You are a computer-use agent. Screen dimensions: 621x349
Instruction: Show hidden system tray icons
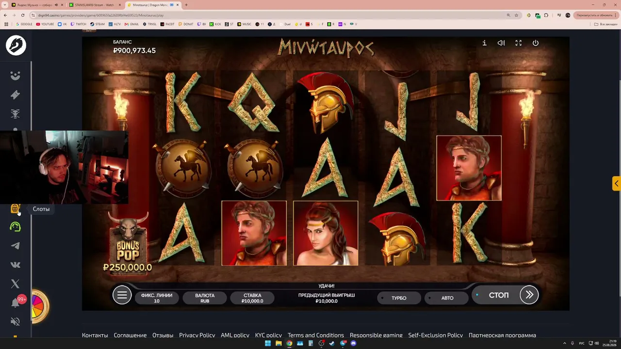[565, 343]
